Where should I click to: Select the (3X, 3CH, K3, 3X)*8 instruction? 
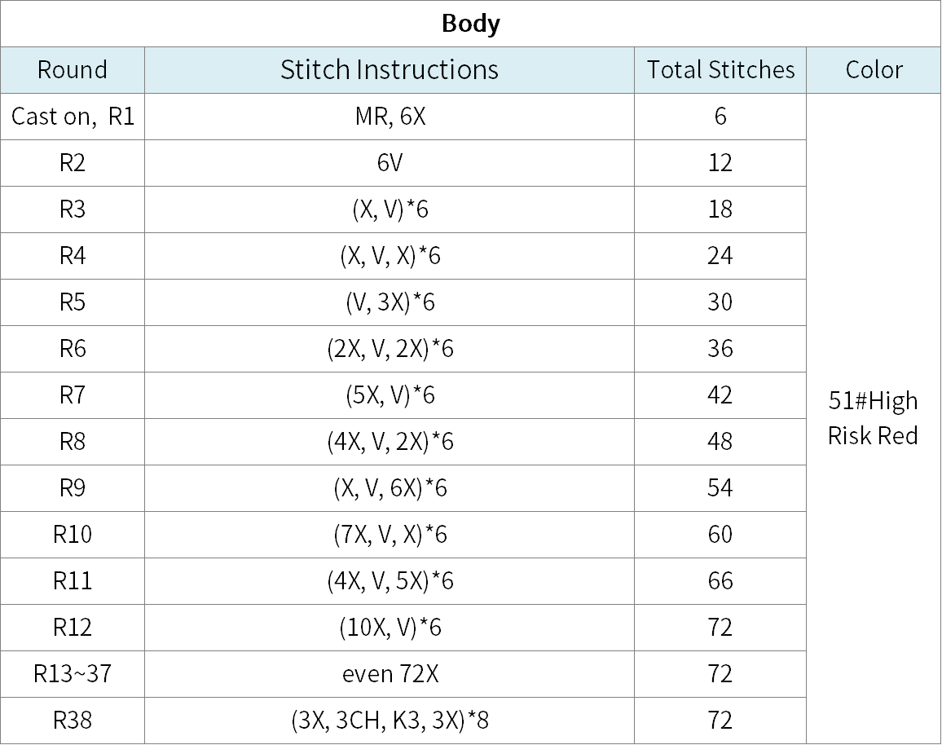[390, 721]
